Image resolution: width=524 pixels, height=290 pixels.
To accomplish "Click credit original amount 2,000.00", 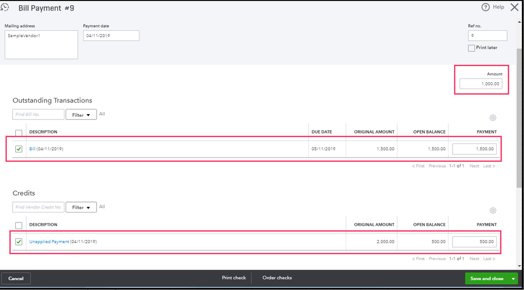I will (x=386, y=241).
